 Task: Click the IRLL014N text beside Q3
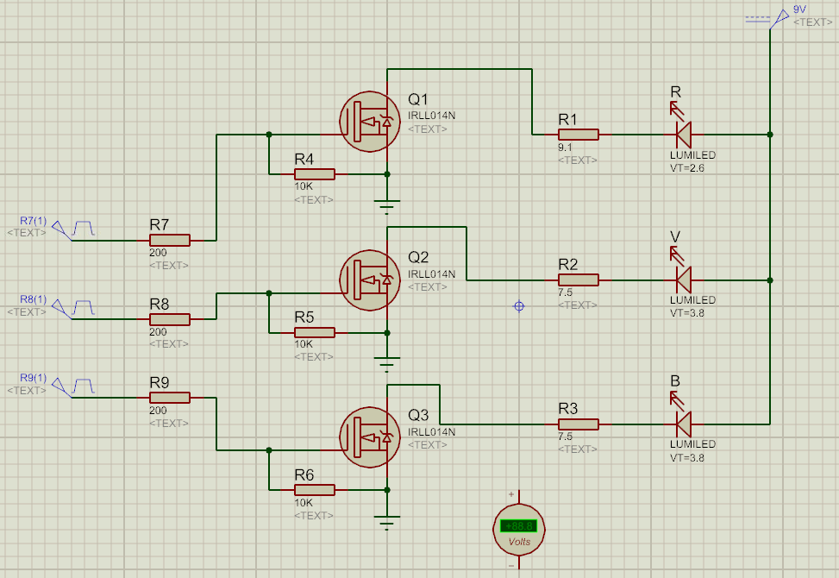431,432
